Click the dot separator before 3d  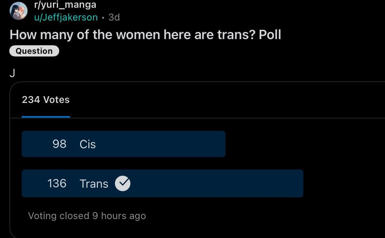click(x=103, y=18)
